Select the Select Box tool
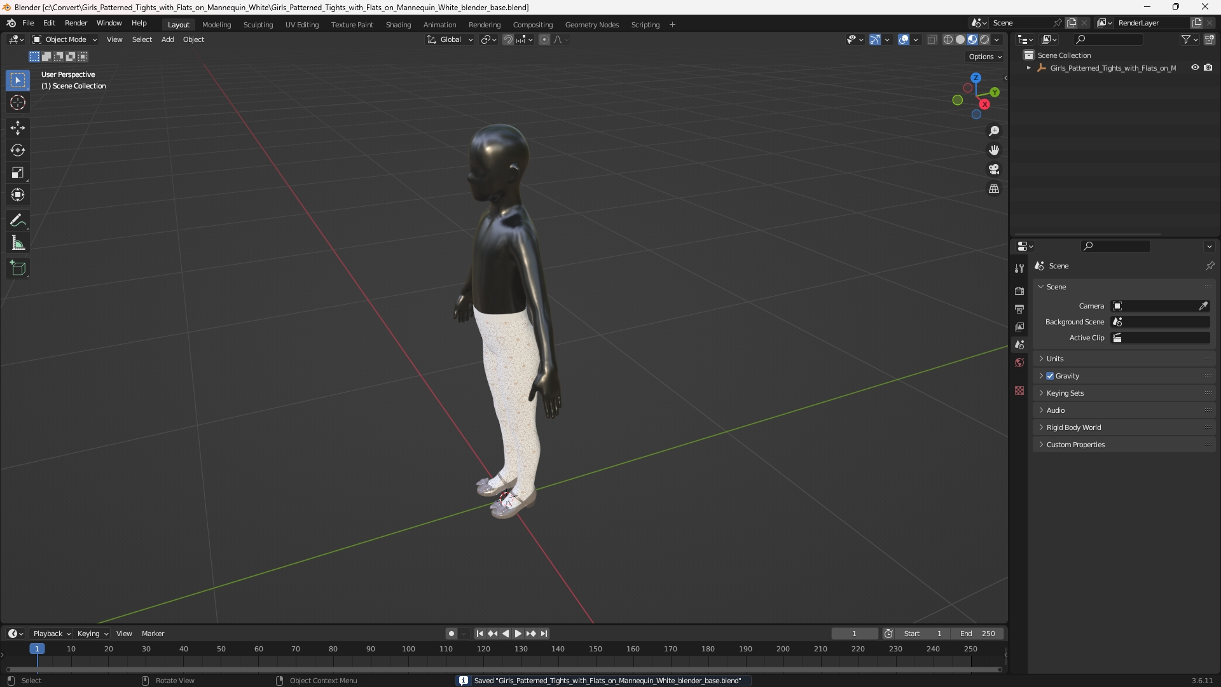Screen dimensions: 1221x687 (18, 80)
